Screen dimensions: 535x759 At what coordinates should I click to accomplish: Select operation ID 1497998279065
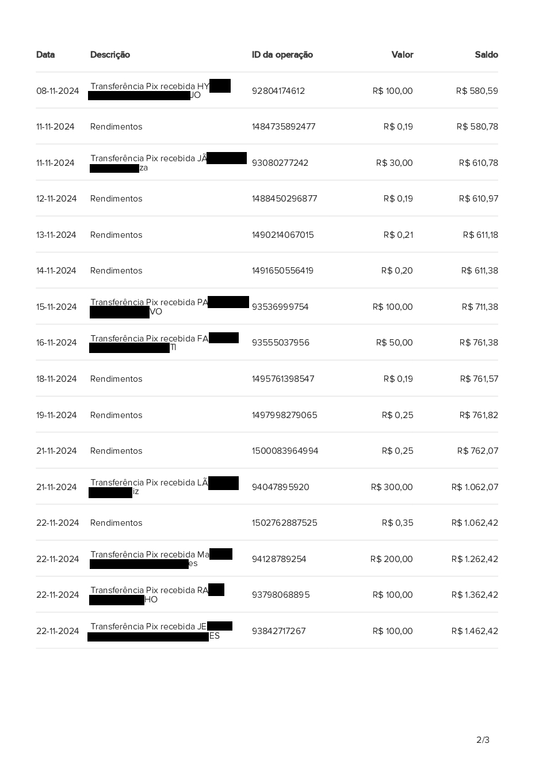pos(284,415)
